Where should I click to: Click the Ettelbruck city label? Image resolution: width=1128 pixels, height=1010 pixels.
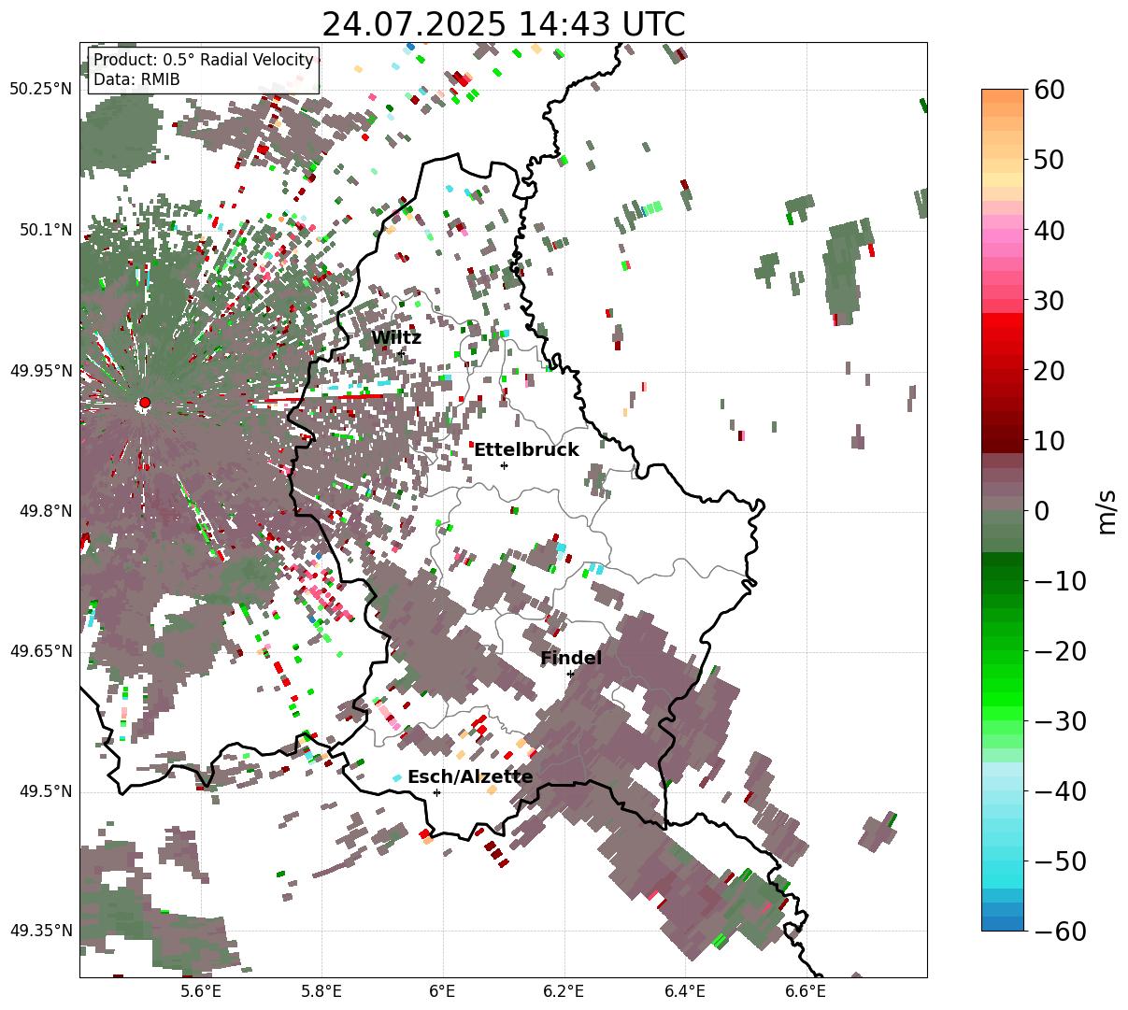(526, 450)
